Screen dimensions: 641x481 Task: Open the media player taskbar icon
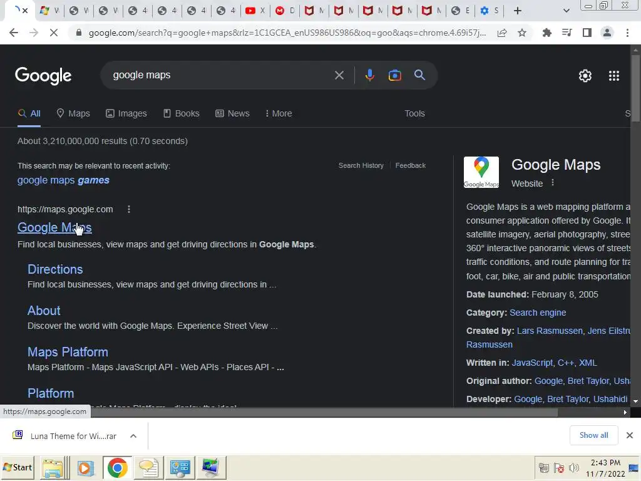tap(85, 468)
